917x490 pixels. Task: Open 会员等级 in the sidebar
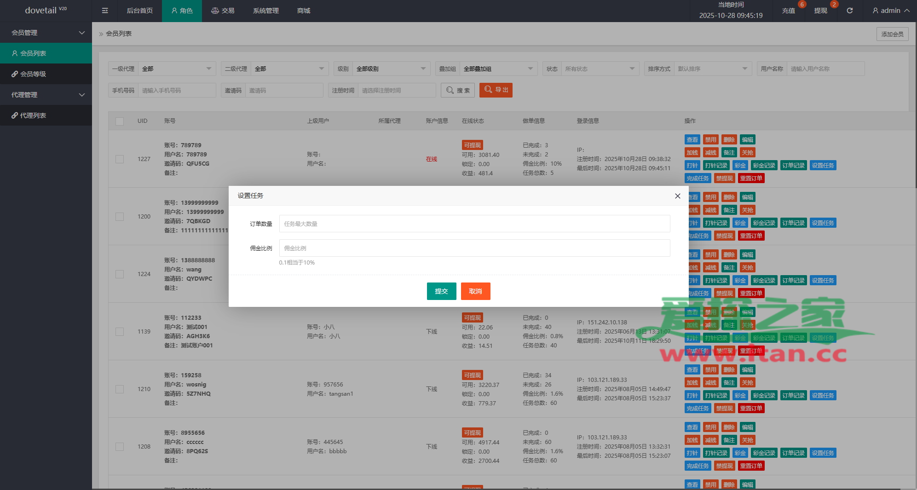(x=33, y=74)
